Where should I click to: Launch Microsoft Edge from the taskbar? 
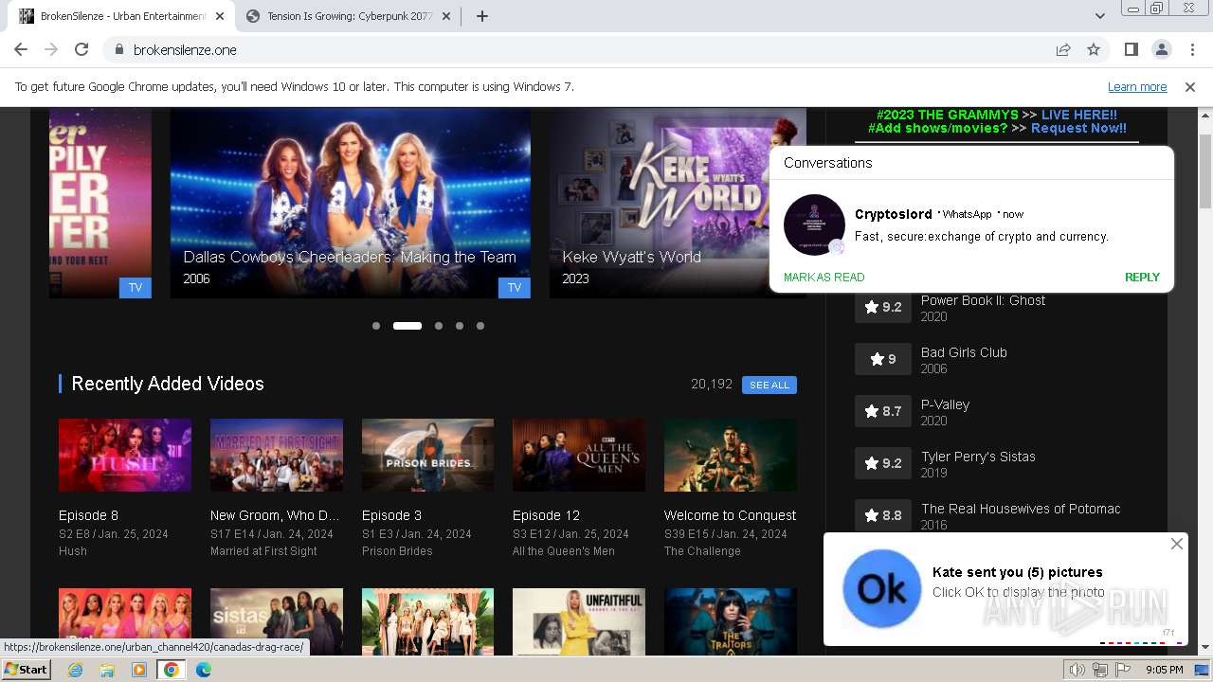[x=204, y=670]
